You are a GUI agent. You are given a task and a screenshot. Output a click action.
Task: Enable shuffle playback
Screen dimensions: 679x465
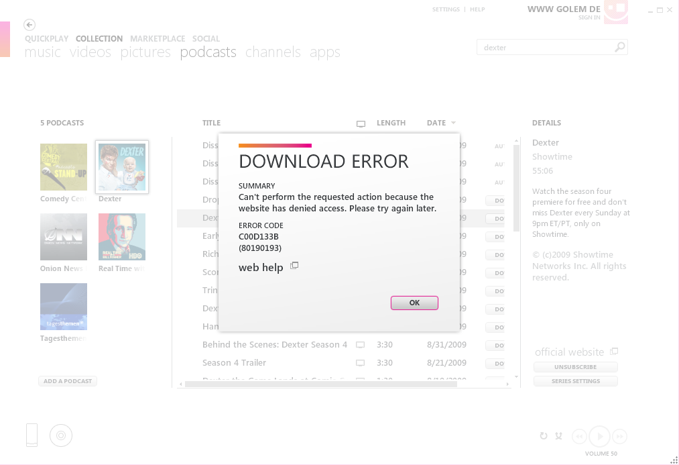tap(558, 436)
